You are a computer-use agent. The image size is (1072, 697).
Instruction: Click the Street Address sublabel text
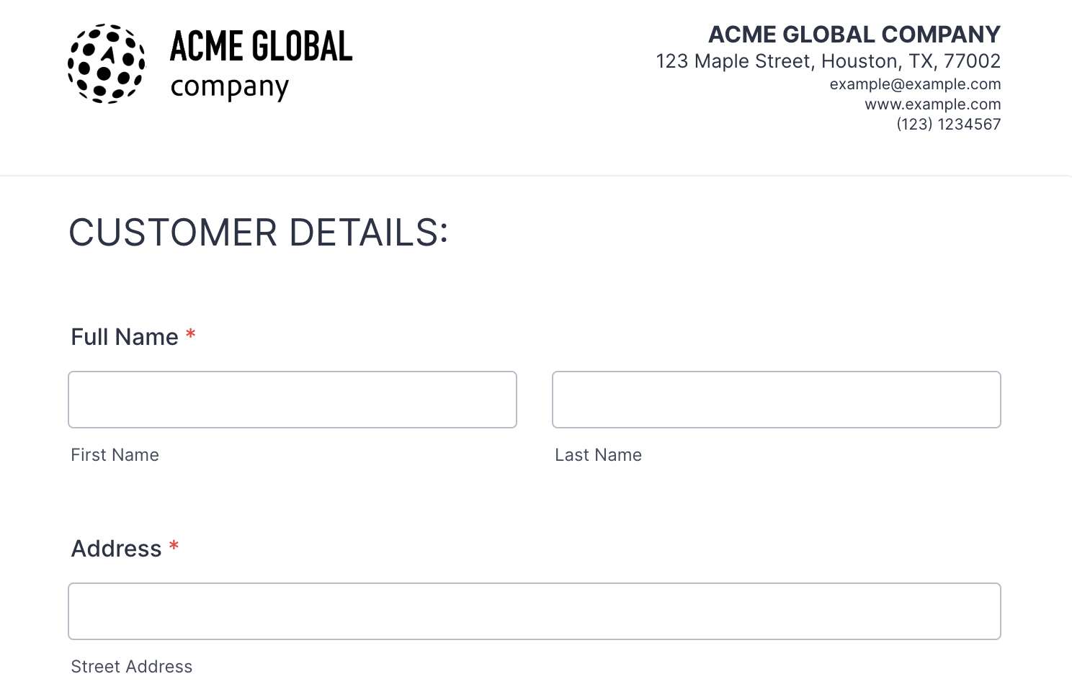pos(132,667)
